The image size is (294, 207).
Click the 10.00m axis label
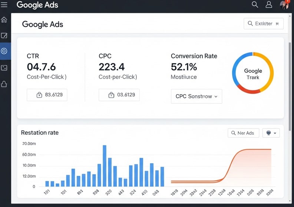(29, 165)
